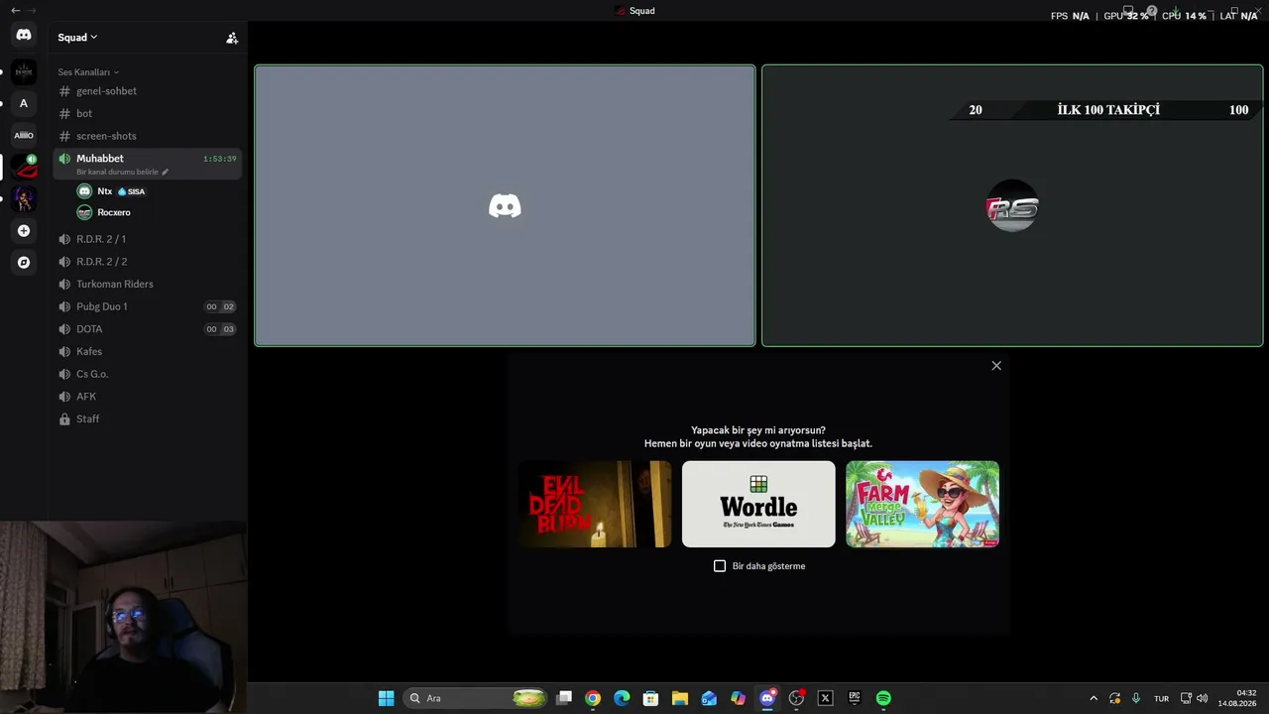Open Discord direct messages home icon
Image resolution: width=1269 pixels, height=714 pixels.
[24, 35]
